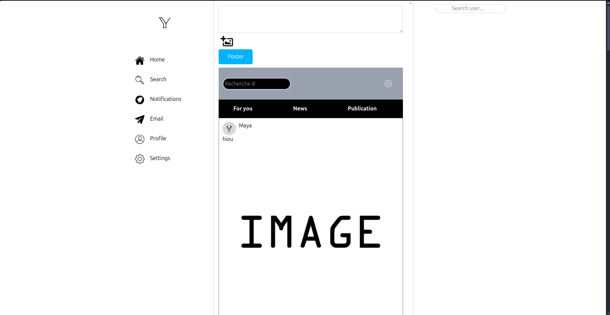Click the Notifications icon in sidebar

point(139,100)
